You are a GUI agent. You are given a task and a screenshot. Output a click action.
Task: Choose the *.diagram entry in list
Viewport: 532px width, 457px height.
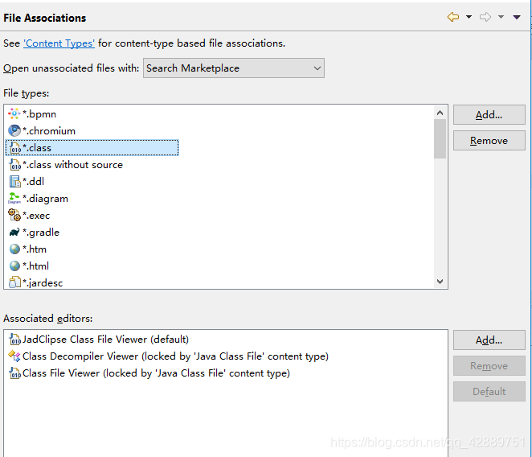pos(45,199)
